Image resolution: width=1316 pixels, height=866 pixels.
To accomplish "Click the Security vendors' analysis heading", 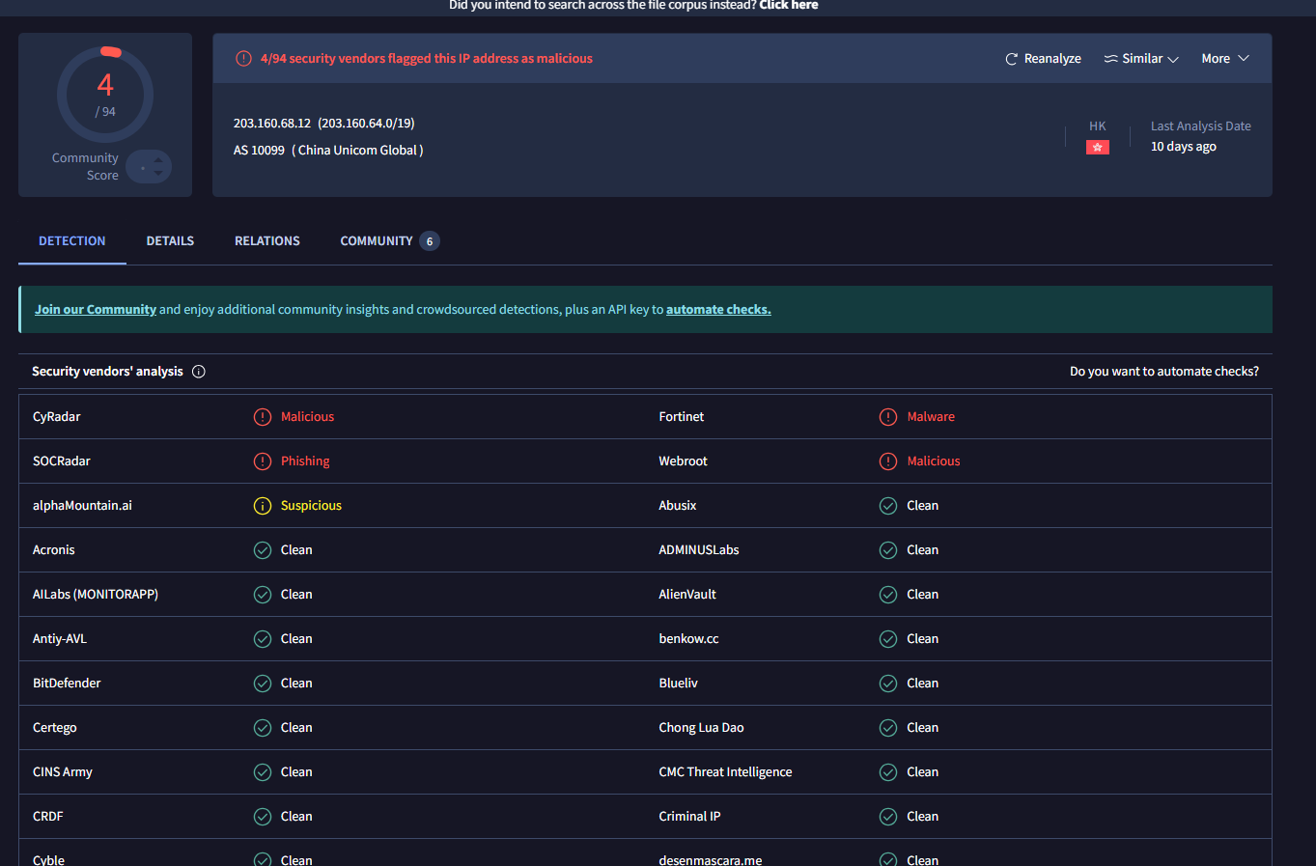I will [107, 372].
